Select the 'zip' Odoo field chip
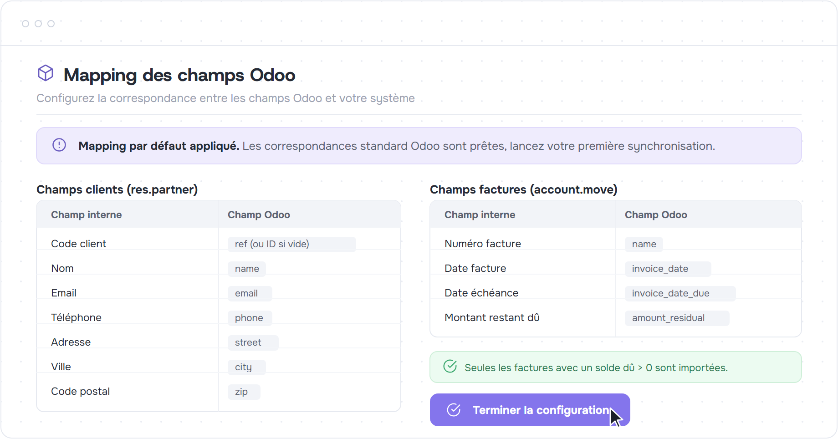The height and width of the screenshot is (439, 838). point(244,392)
